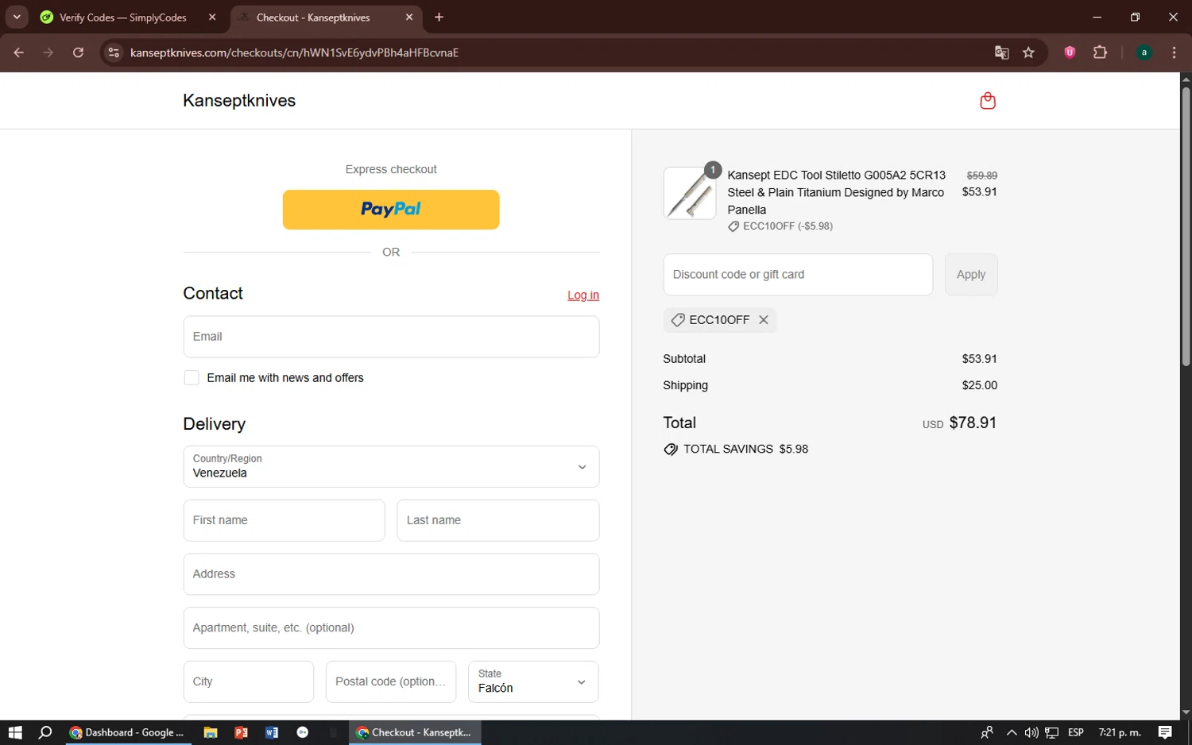Viewport: 1192px width, 745px height.
Task: Click the page vertical scrollbar
Action: (1186, 226)
